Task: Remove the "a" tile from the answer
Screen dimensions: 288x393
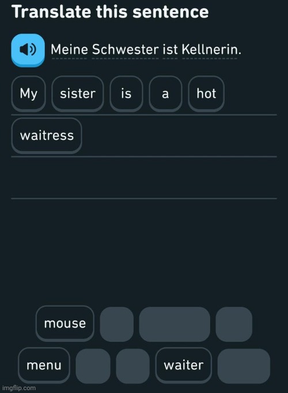Action: (x=165, y=94)
